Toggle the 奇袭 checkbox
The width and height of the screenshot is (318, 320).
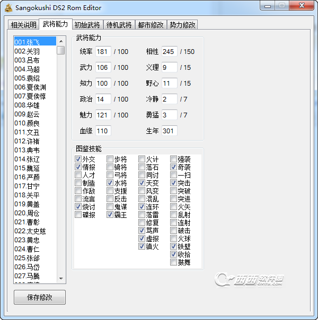(173, 167)
